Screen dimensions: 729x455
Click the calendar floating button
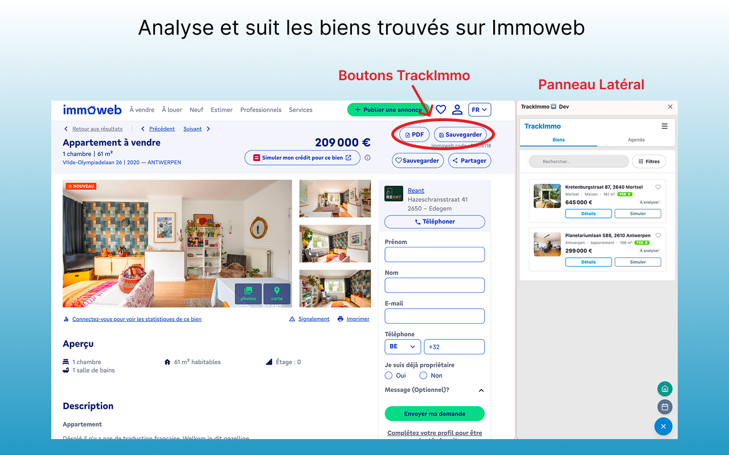point(664,407)
